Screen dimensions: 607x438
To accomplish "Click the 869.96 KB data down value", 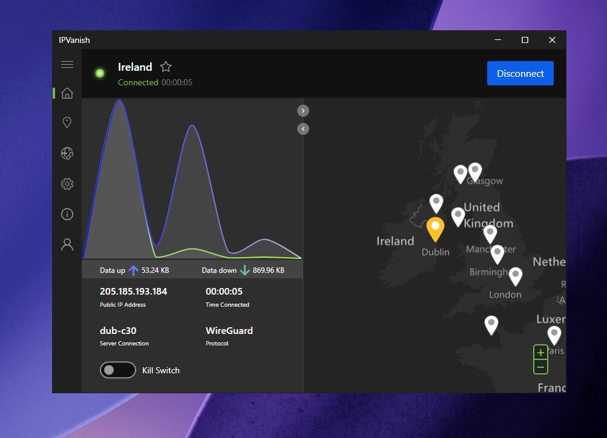I will [269, 270].
